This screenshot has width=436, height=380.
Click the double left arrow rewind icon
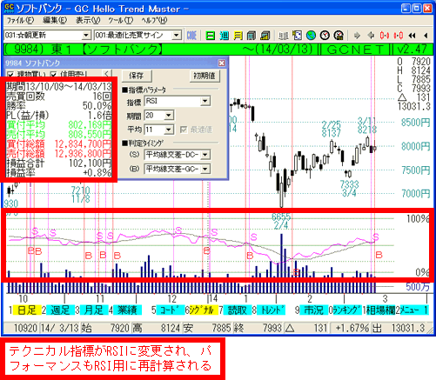coord(412,36)
